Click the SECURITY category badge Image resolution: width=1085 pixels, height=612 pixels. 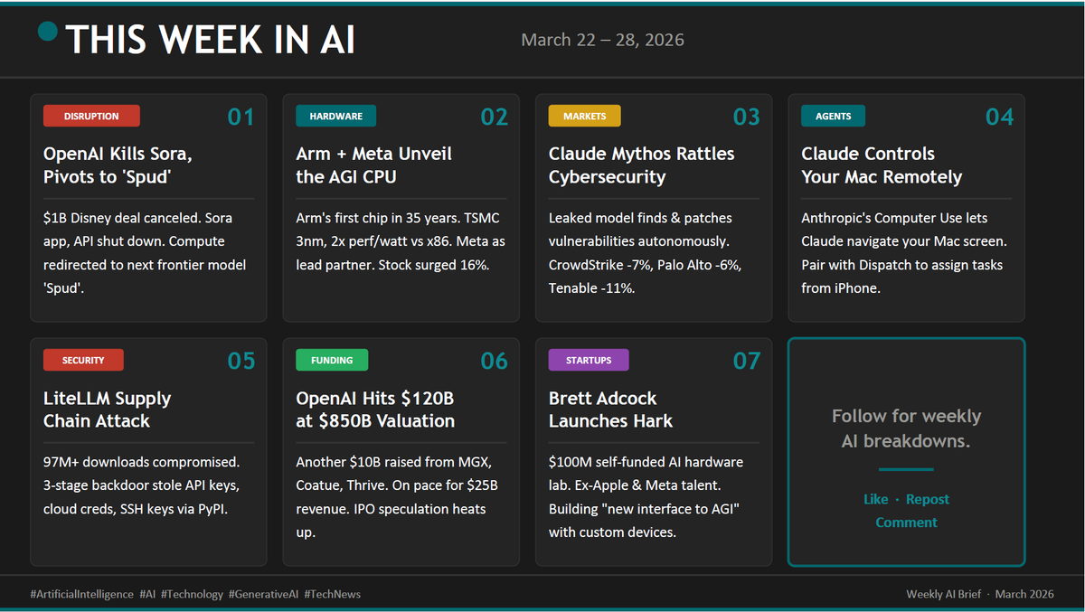click(83, 360)
